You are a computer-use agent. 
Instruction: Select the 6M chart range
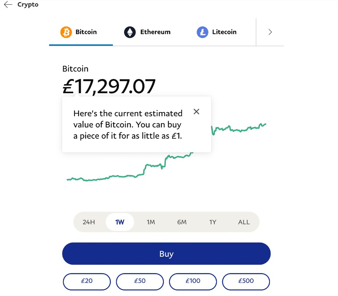pos(182,222)
